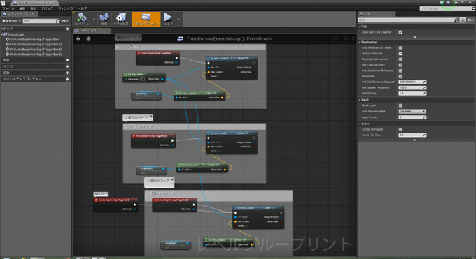Collapse the Input section
The width and height of the screenshot is (476, 259).
tap(360, 100)
